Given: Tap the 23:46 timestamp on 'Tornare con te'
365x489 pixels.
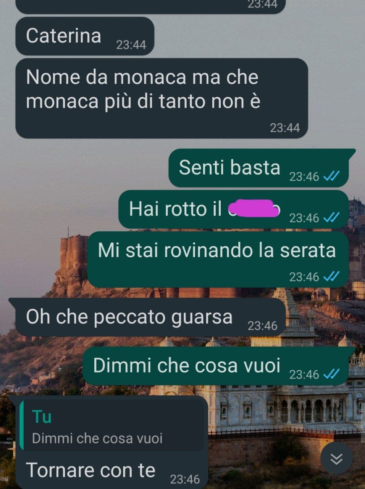Looking at the screenshot, I should pyautogui.click(x=185, y=479).
